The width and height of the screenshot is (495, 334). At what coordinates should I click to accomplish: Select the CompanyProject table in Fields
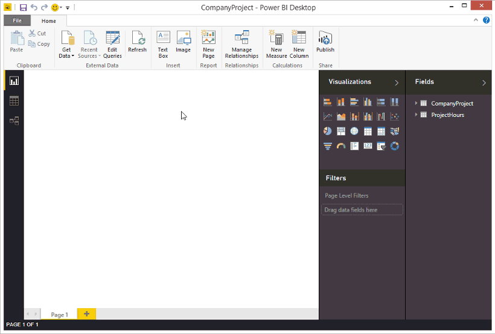tap(452, 104)
